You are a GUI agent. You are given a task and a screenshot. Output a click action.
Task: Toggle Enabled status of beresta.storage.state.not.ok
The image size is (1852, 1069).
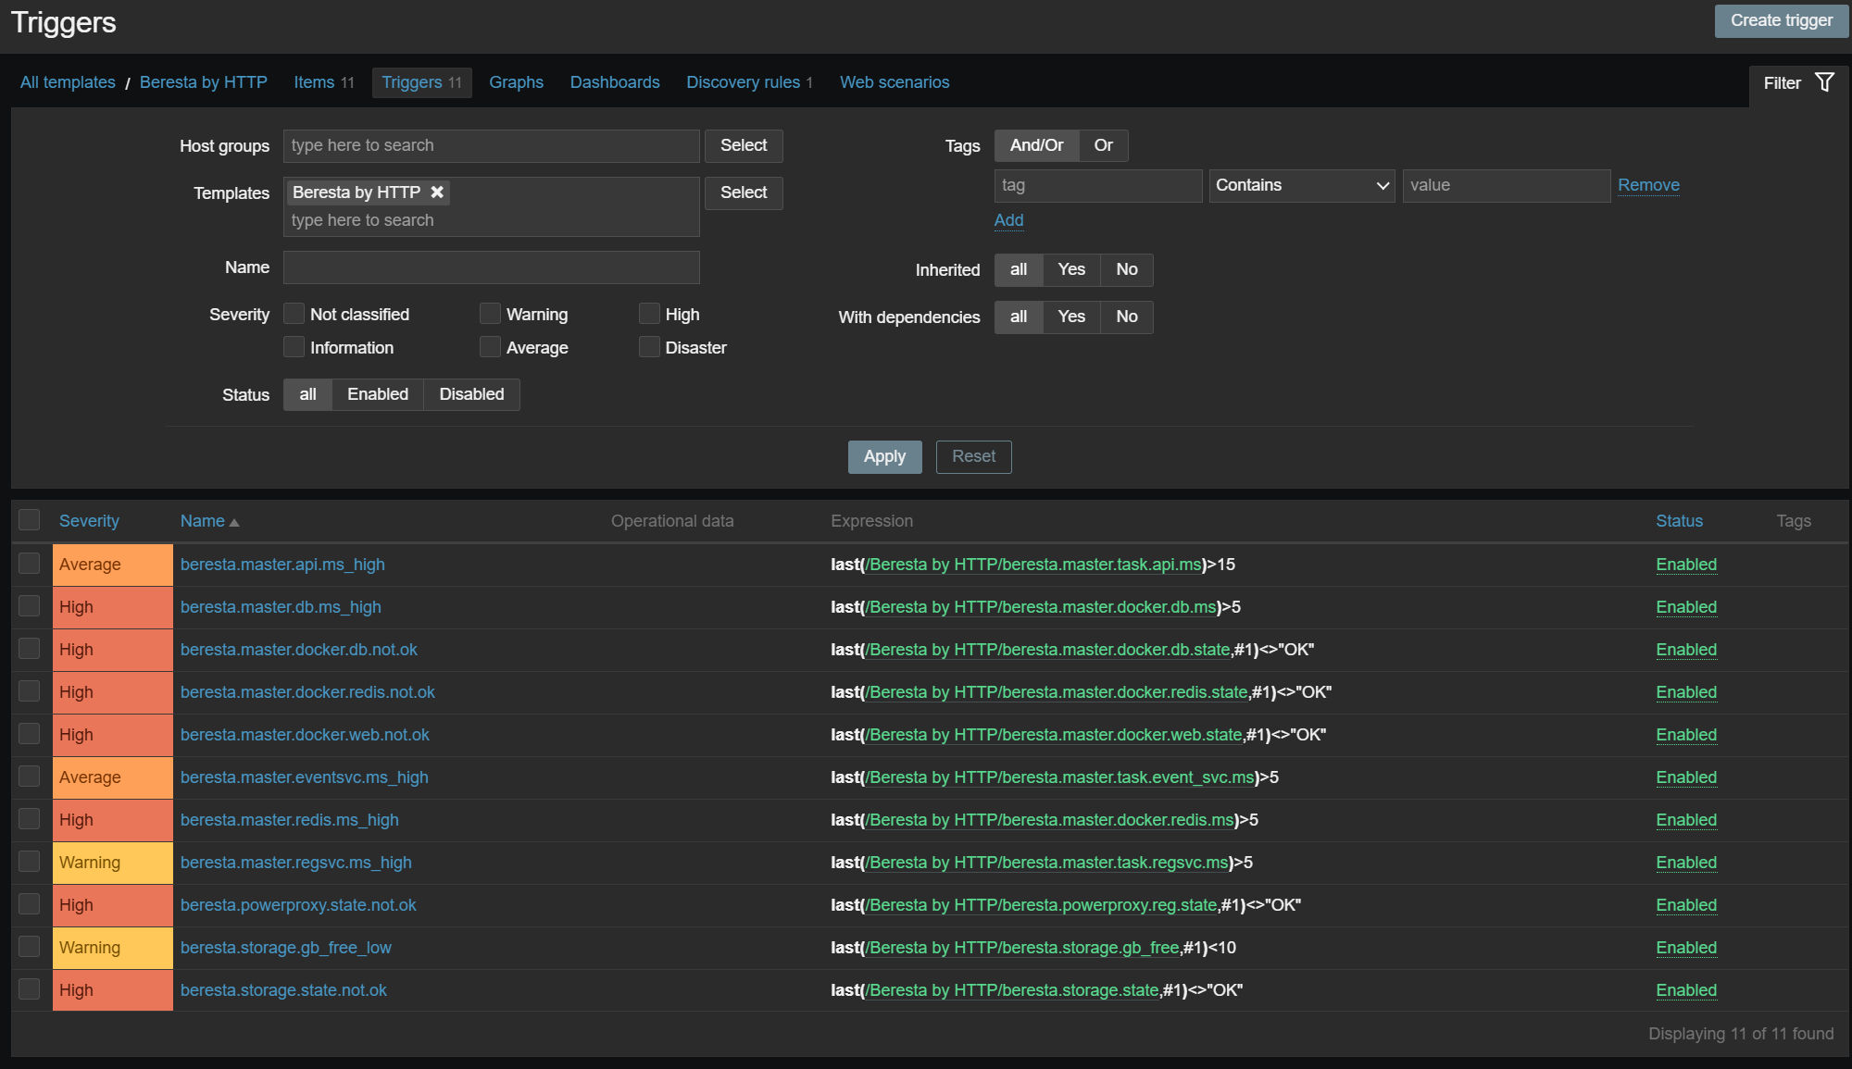point(1685,990)
